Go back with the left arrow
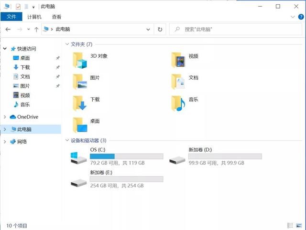 8,30
